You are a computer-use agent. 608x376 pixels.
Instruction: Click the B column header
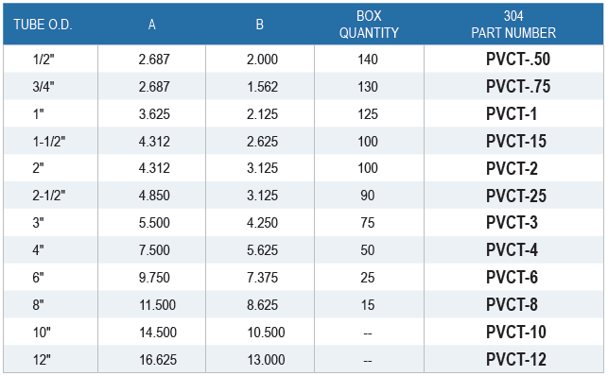[x=260, y=25]
